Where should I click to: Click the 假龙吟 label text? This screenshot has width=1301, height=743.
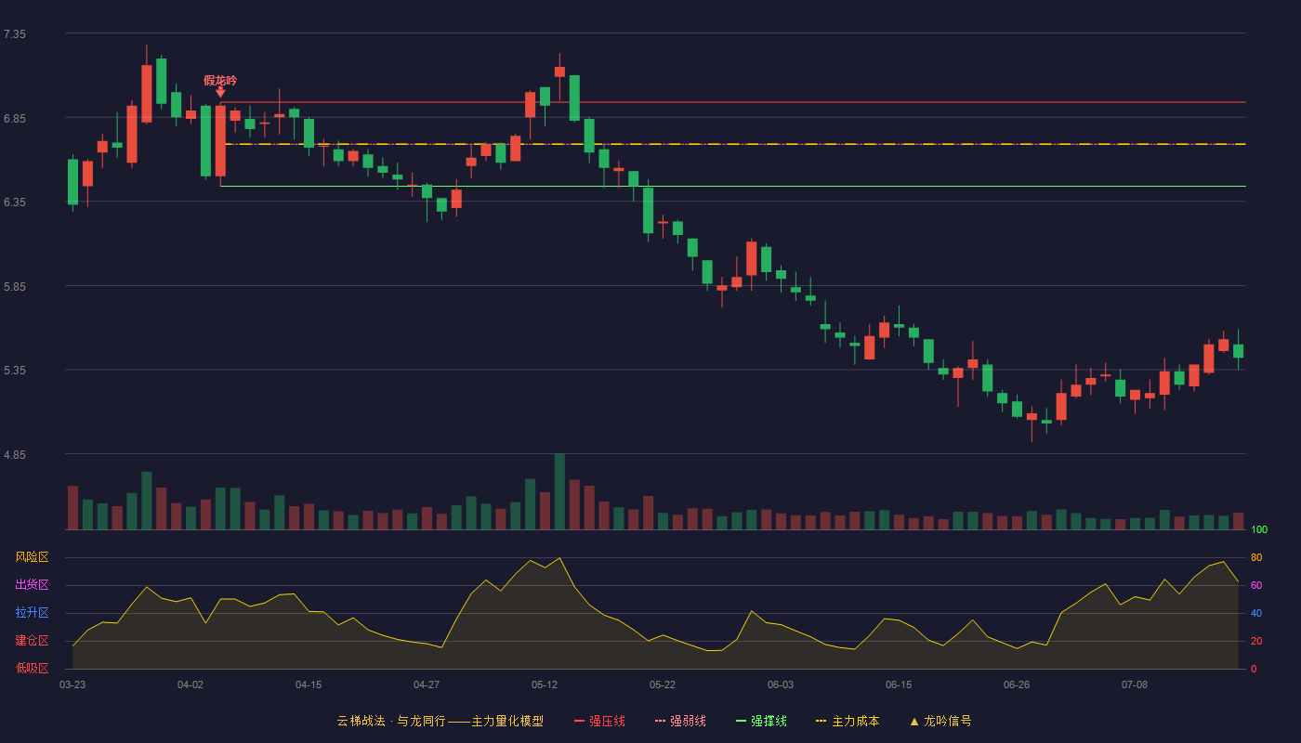point(220,80)
